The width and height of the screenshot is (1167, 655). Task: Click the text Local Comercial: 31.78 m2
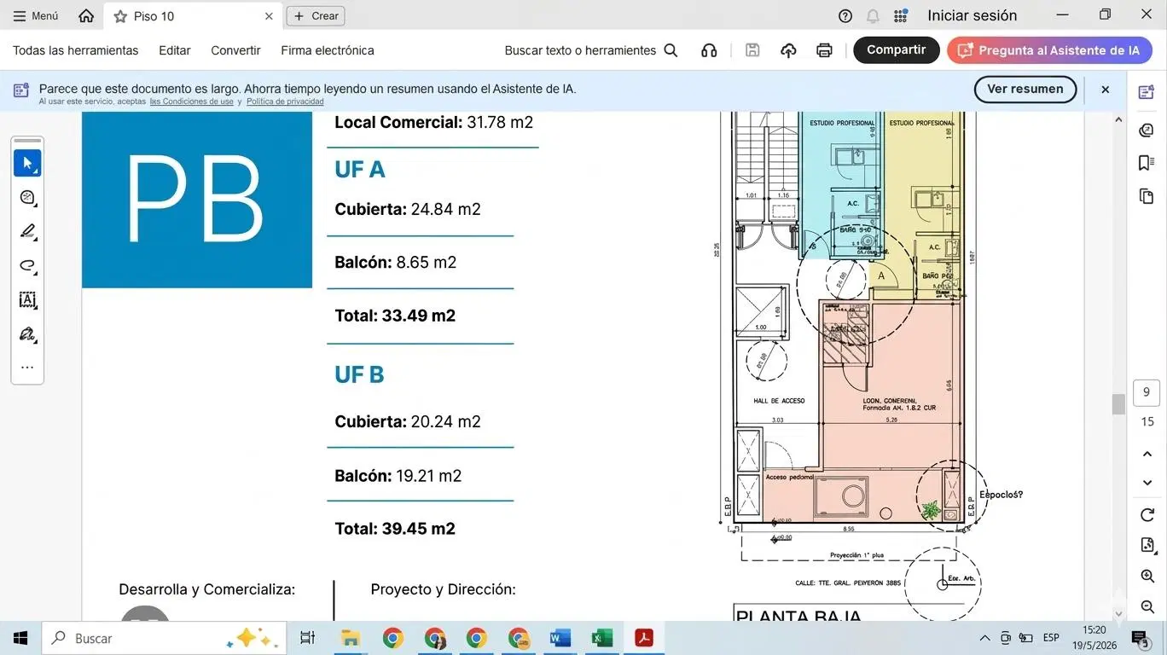point(434,123)
